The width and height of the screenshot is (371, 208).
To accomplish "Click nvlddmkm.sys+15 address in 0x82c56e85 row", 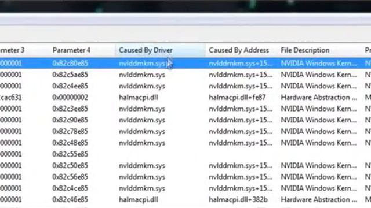I will coord(241,177).
